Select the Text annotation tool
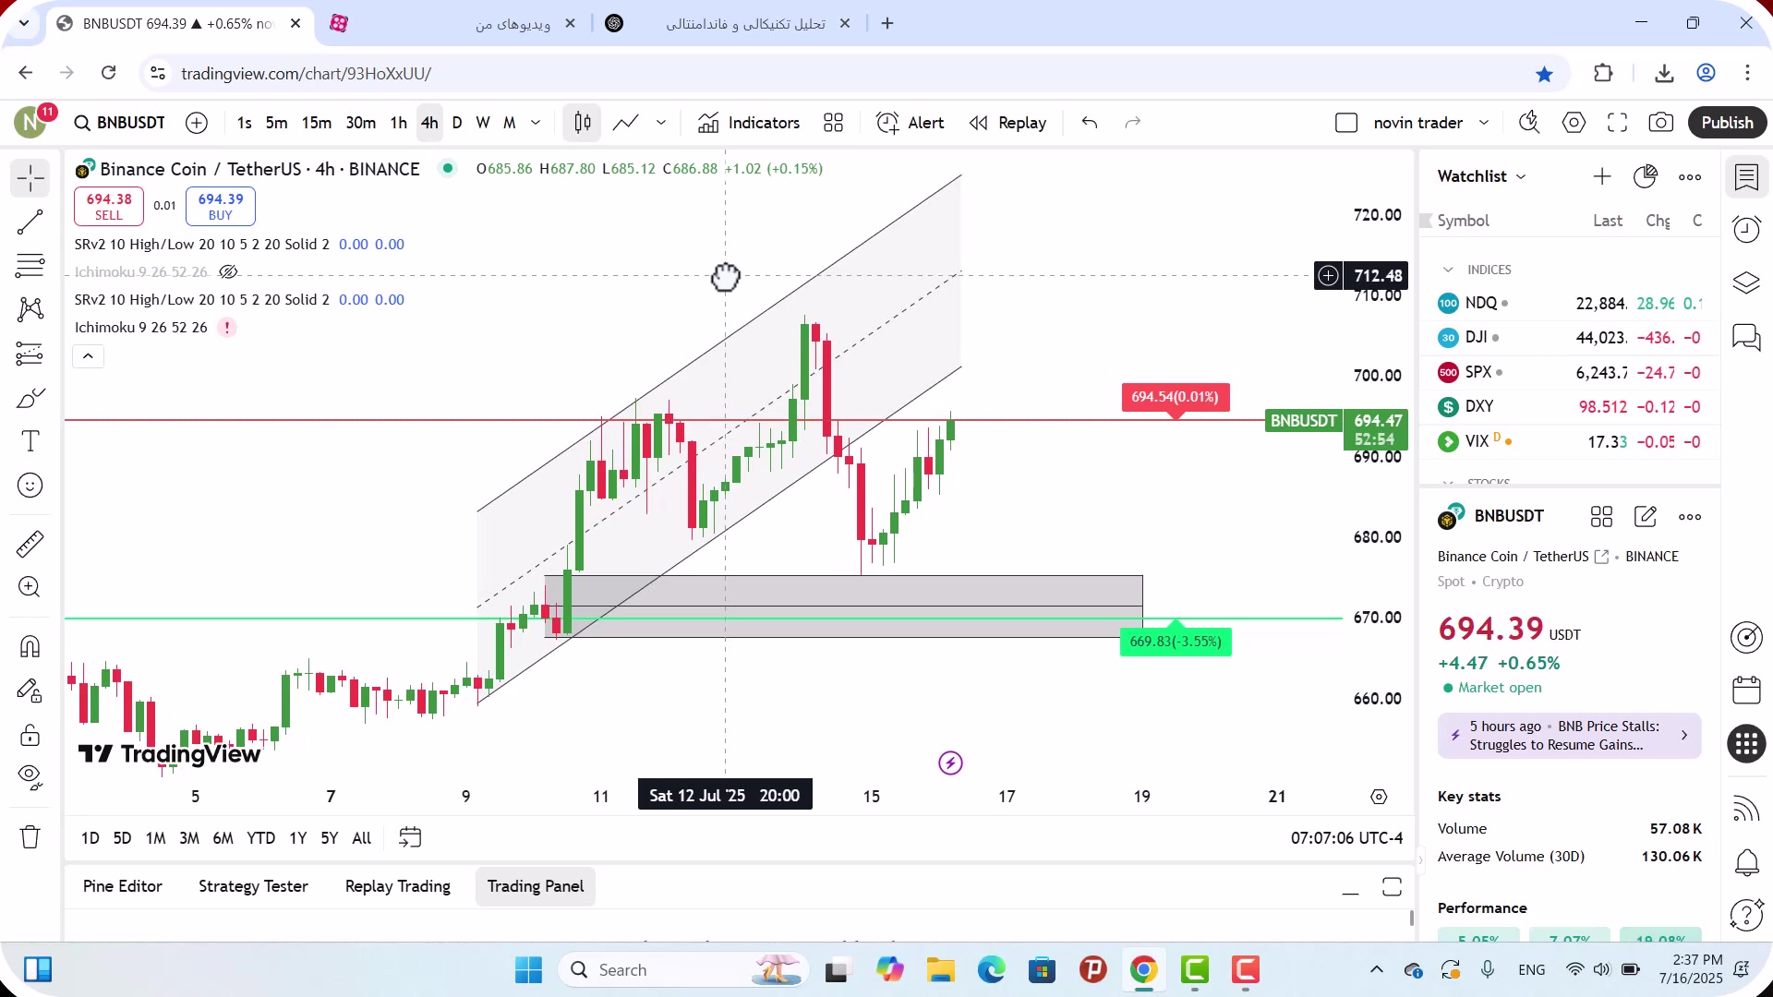 (30, 441)
